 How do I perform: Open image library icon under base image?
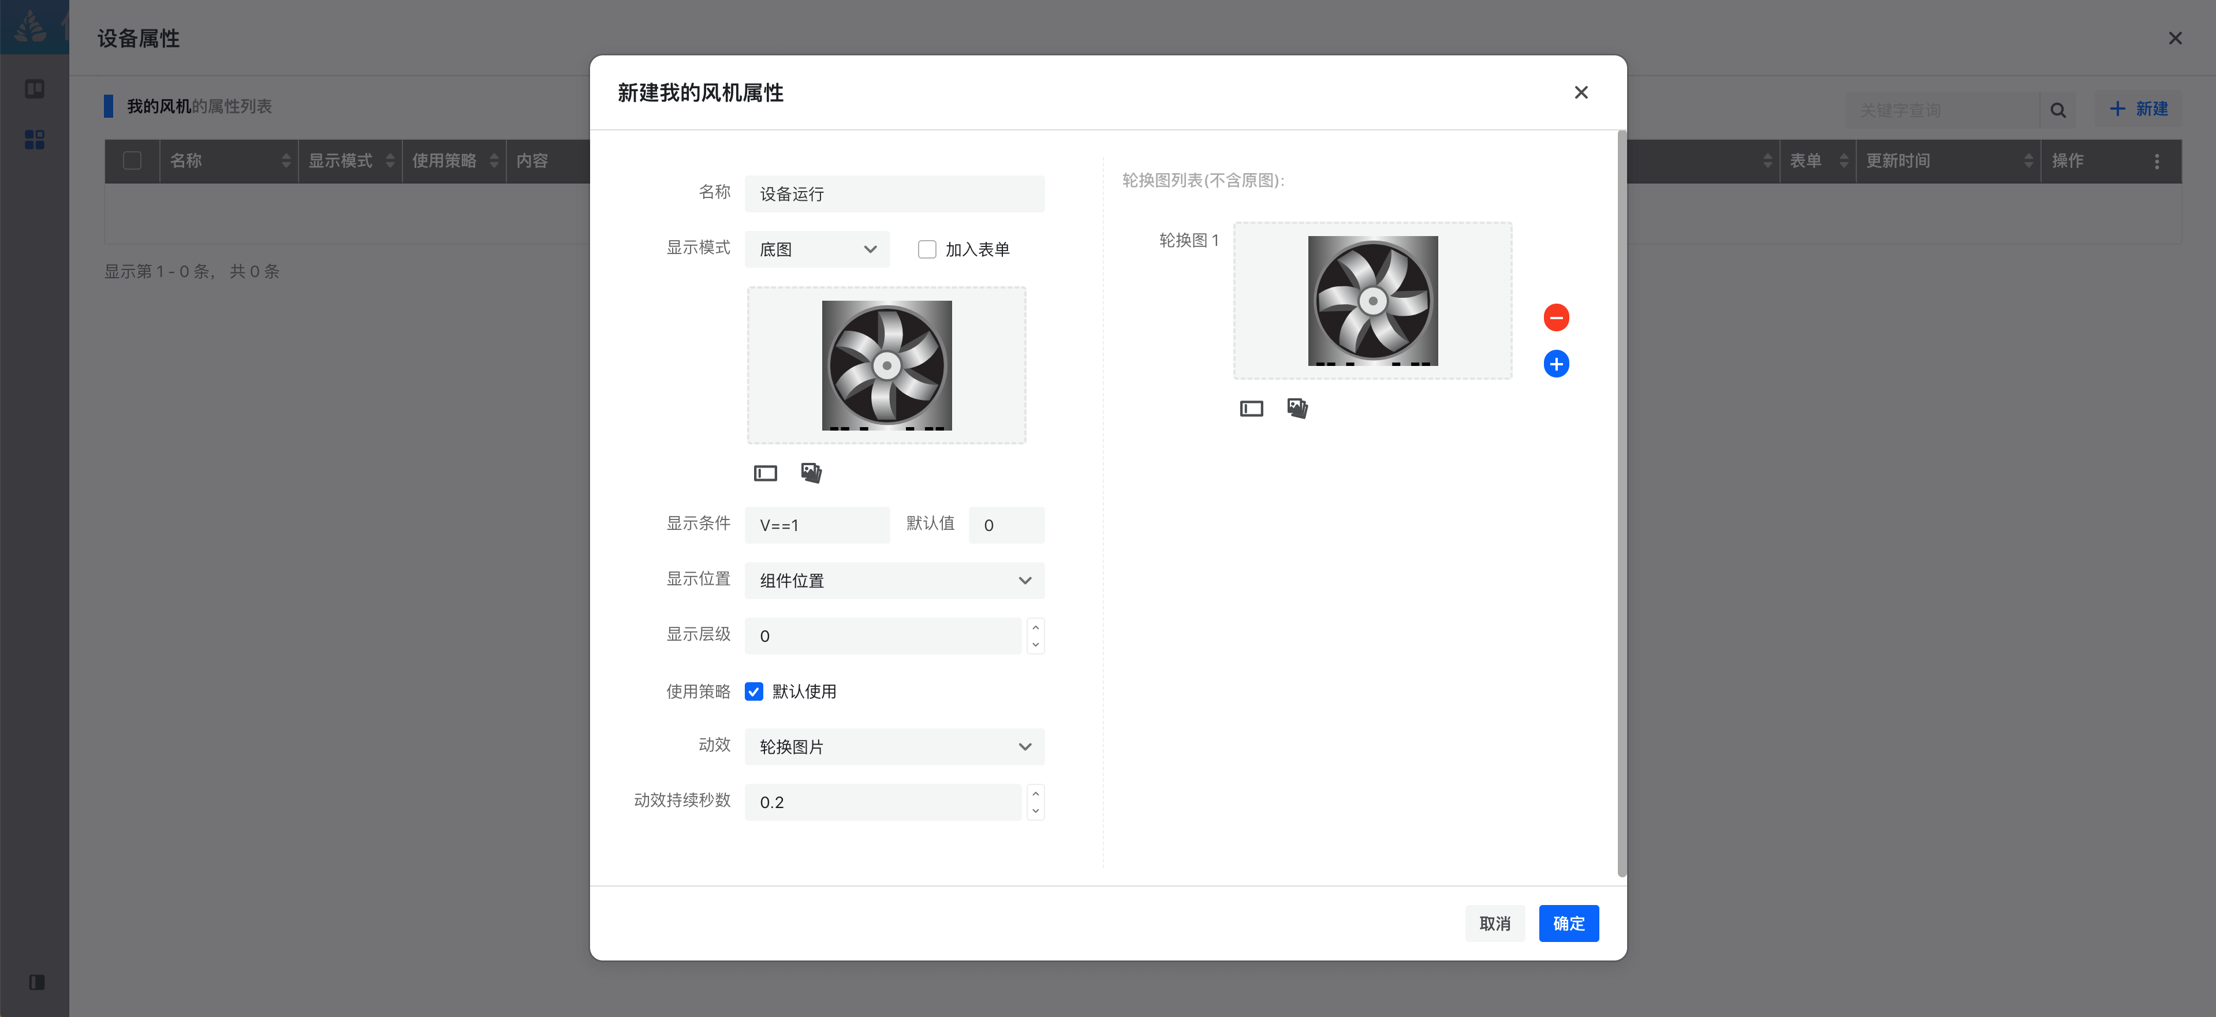811,472
